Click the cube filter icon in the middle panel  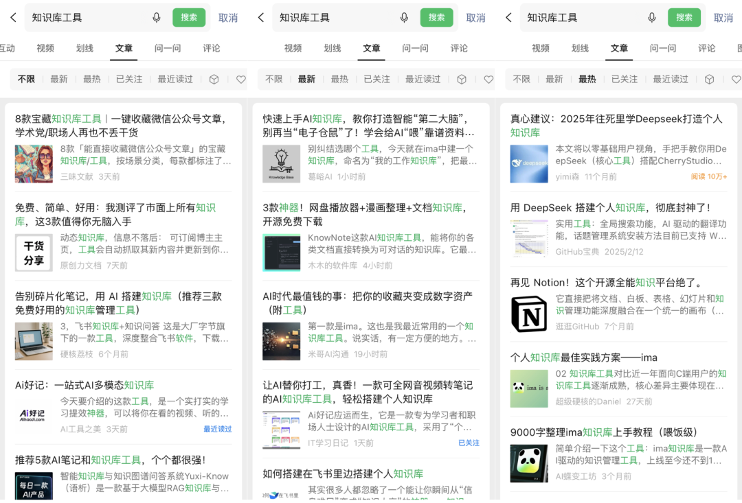click(x=462, y=80)
